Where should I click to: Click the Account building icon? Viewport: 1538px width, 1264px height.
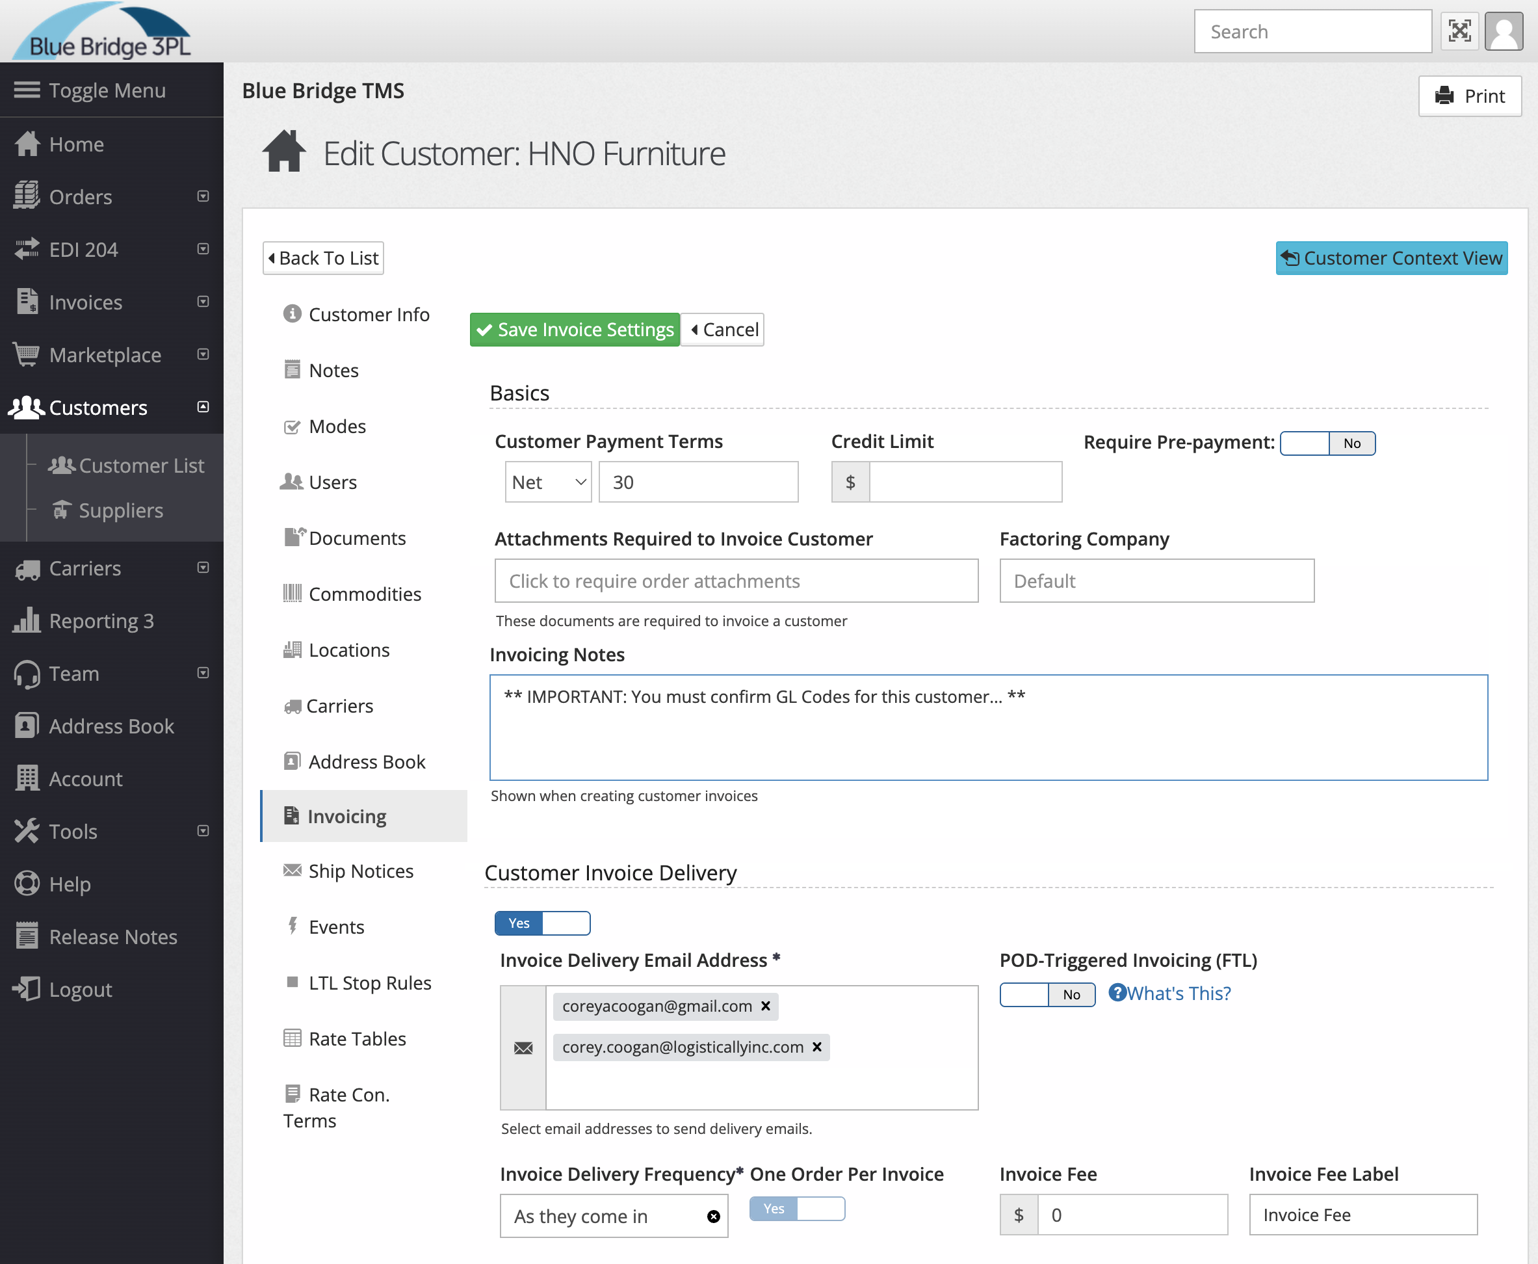coord(27,778)
